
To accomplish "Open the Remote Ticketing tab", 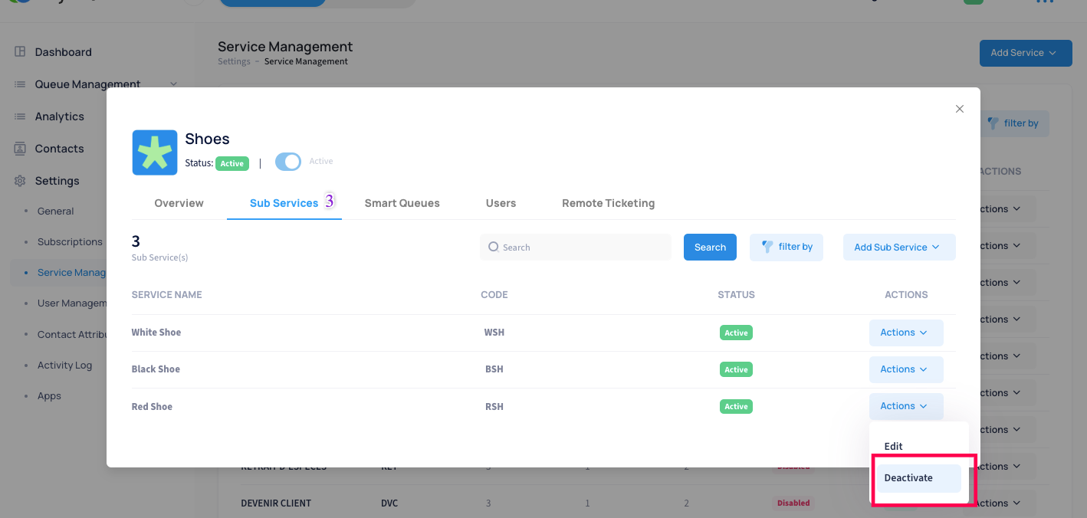I will click(x=609, y=203).
